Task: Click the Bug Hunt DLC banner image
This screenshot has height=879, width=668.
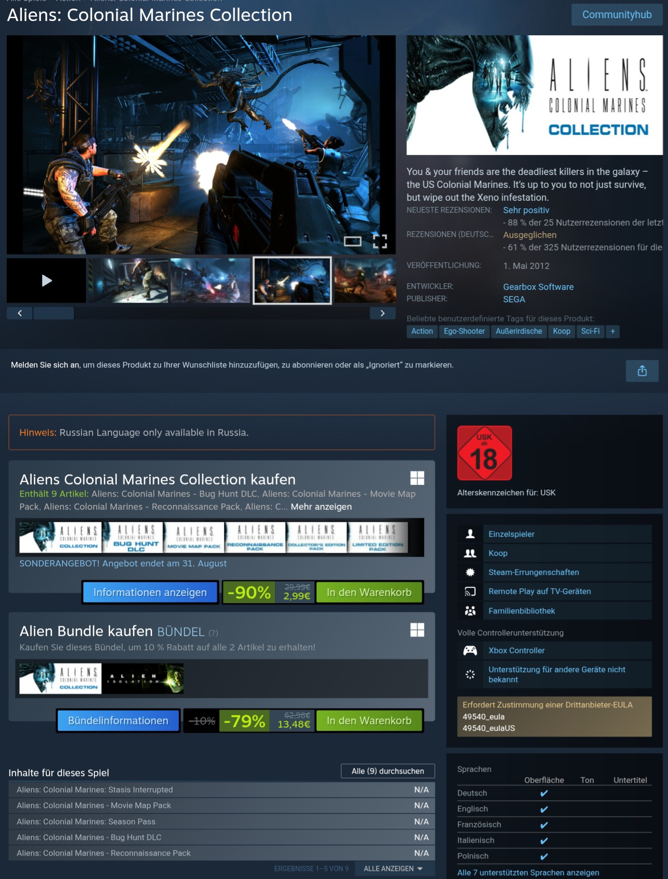Action: tap(133, 537)
